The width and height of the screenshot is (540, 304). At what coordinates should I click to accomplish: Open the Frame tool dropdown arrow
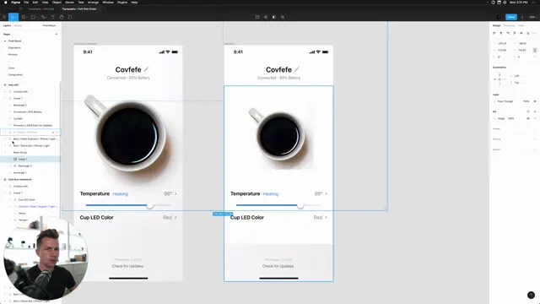click(x=26, y=17)
